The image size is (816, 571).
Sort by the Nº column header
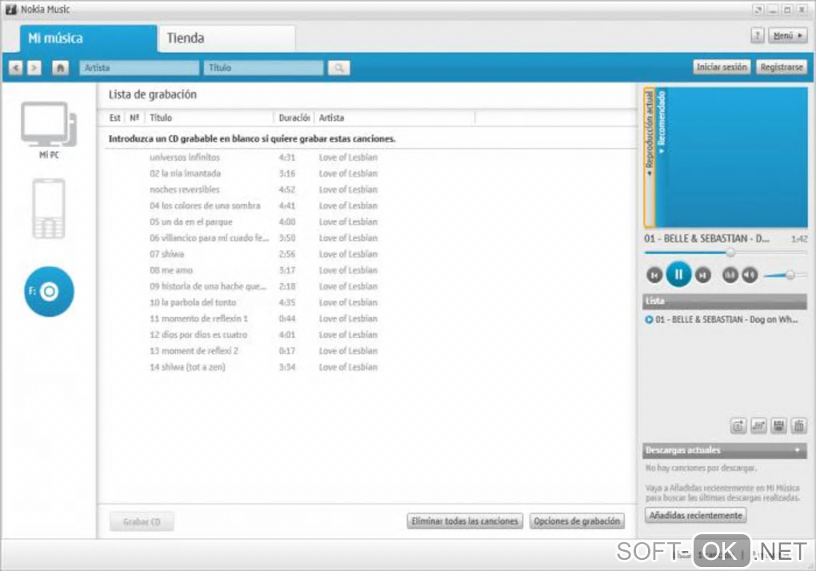tap(134, 118)
